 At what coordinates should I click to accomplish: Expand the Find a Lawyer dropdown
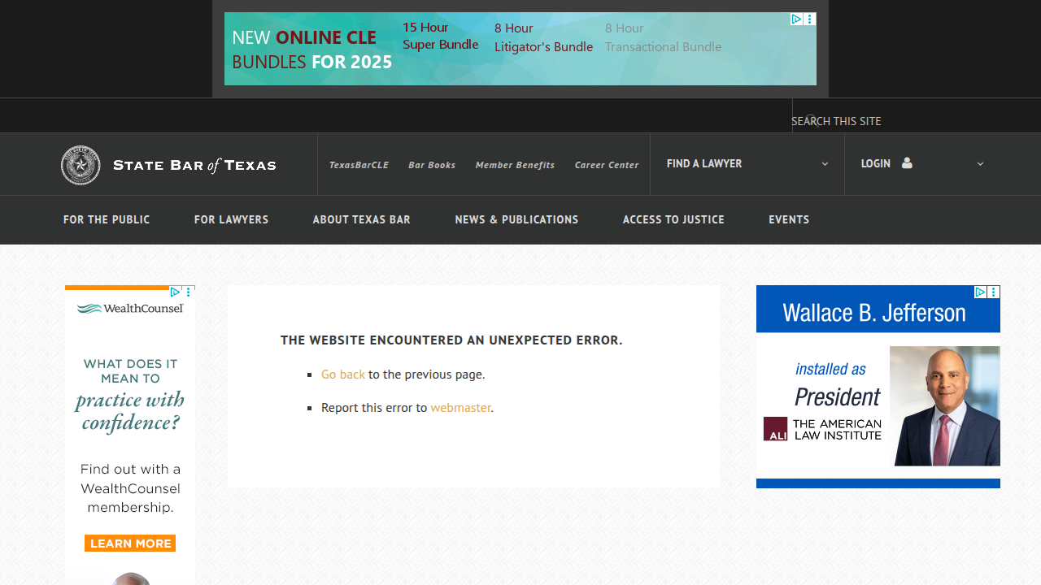[x=825, y=163]
